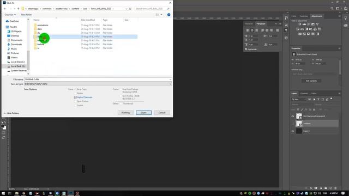Add a Color Balance adjustment
The height and width of the screenshot is (196, 349).
click(302, 29)
